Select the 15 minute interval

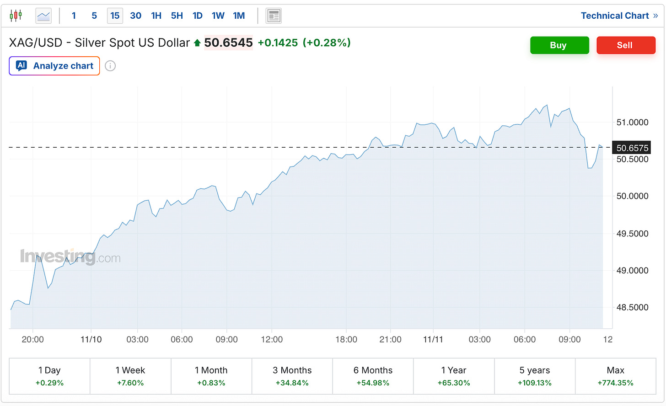coord(115,16)
